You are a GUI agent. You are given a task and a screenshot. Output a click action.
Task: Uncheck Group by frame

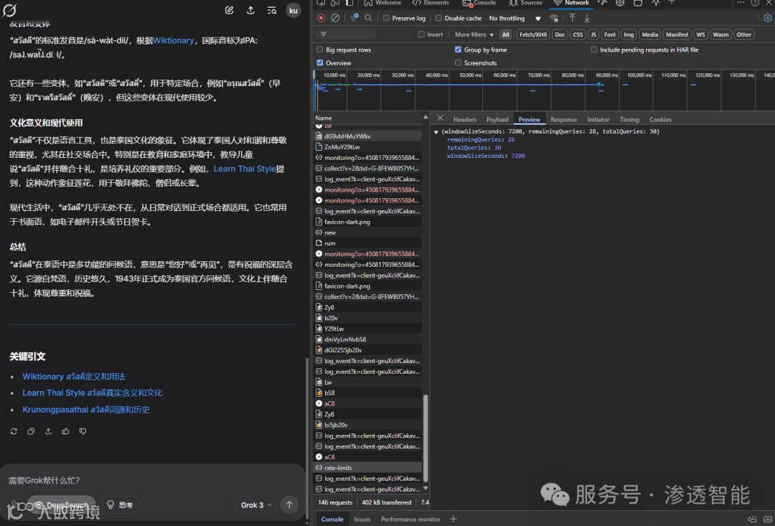point(458,50)
